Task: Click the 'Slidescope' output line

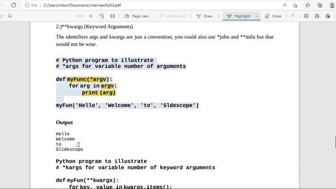Action: pos(69,149)
